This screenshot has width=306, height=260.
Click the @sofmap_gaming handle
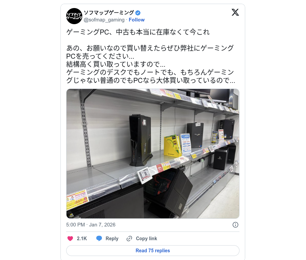104,20
